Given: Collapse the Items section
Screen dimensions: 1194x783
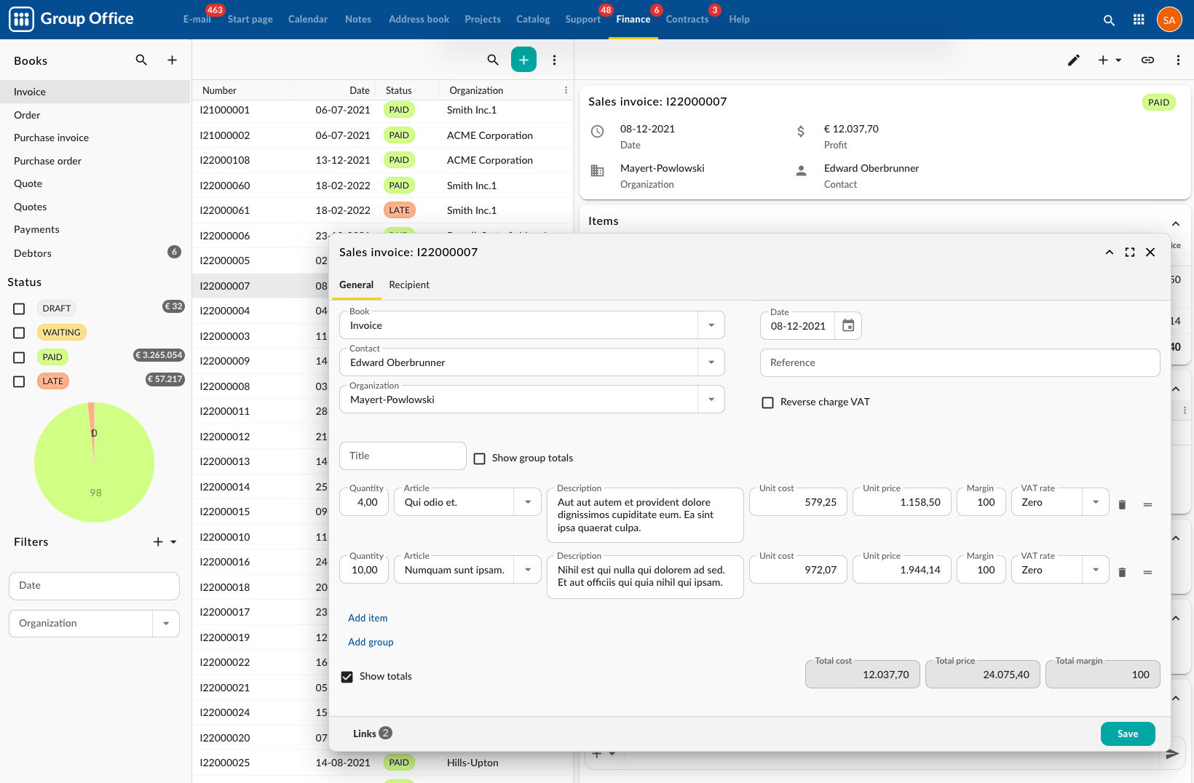Looking at the screenshot, I should pos(1175,223).
